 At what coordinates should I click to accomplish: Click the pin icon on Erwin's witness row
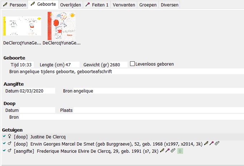211,144
